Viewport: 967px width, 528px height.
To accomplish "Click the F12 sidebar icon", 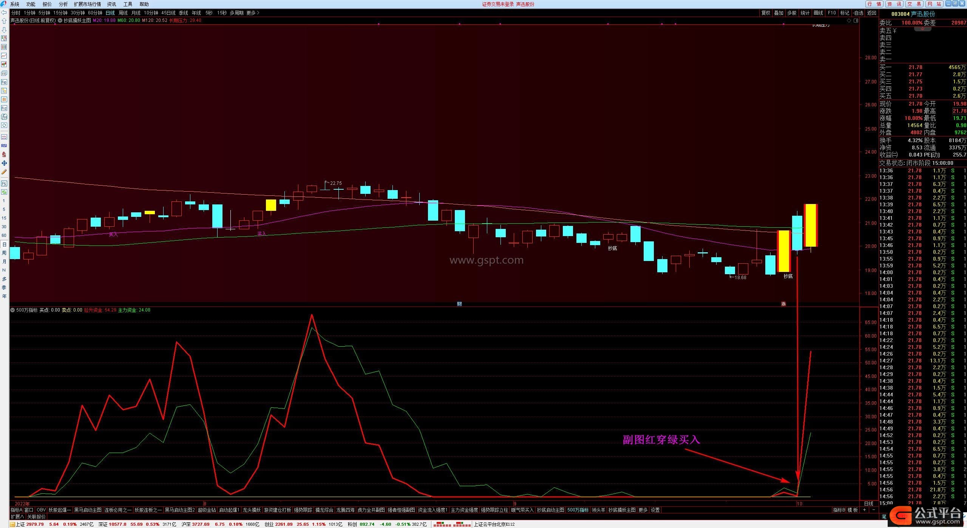I will click(4, 108).
